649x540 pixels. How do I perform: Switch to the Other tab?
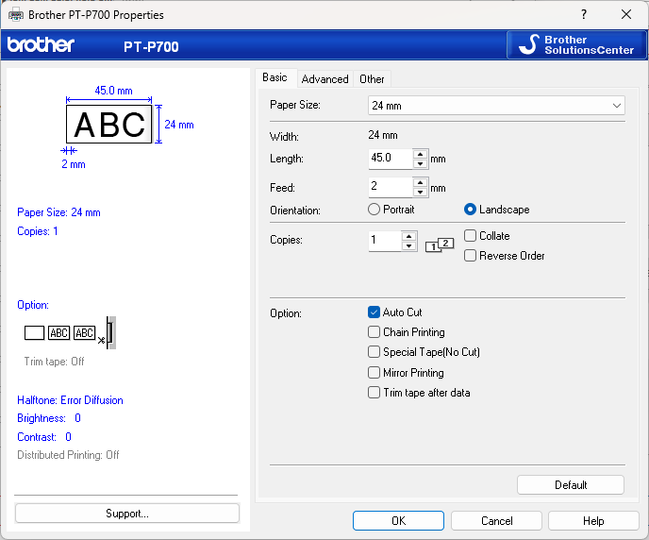(372, 79)
